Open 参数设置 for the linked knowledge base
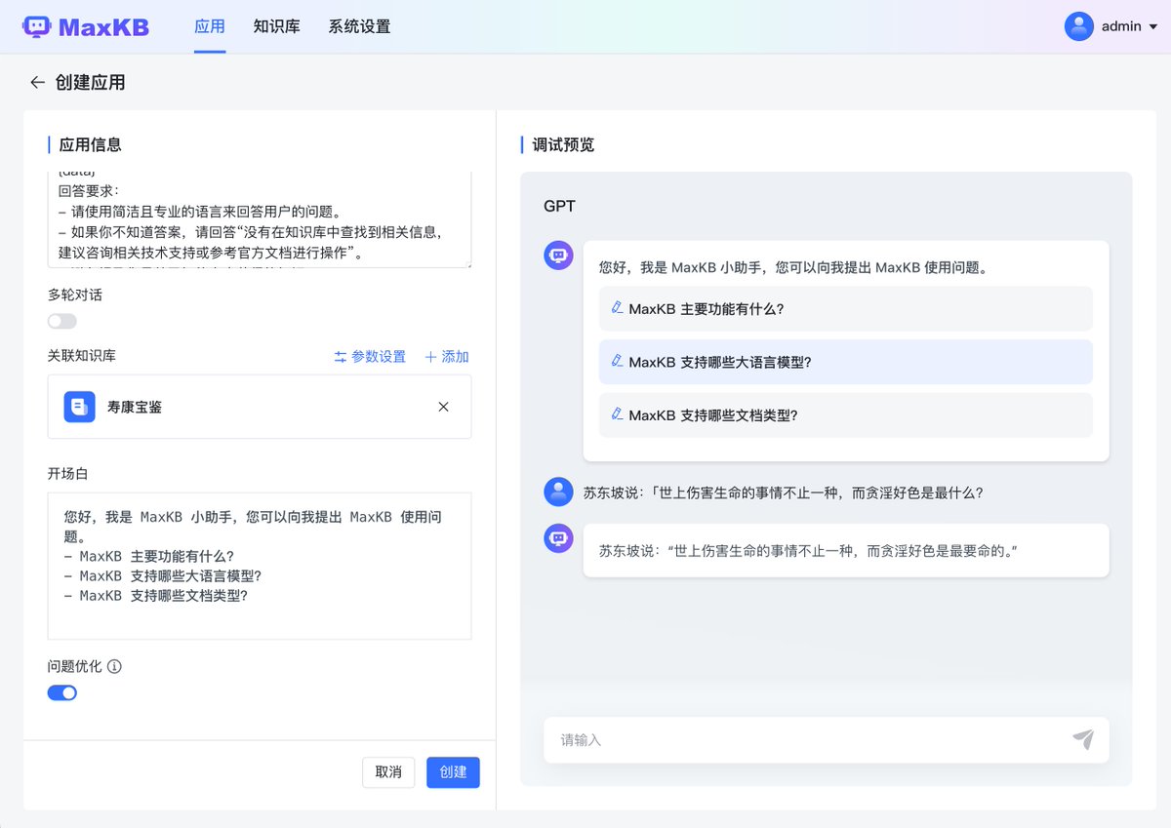This screenshot has width=1171, height=828. pyautogui.click(x=370, y=357)
